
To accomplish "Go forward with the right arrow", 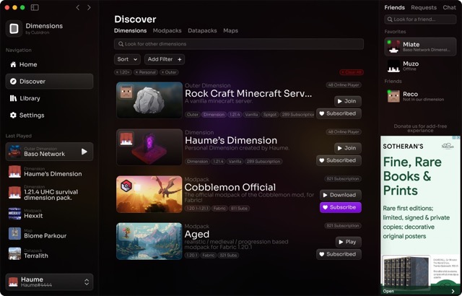I will [x=89, y=7].
